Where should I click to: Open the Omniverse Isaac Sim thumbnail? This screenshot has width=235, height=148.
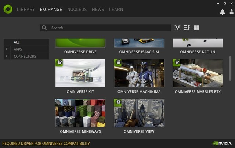(139, 43)
